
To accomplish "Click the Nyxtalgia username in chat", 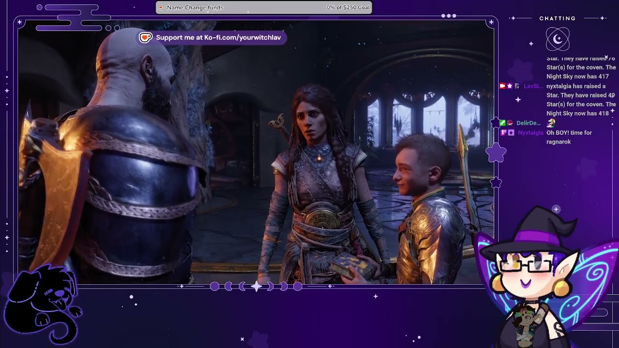I will pyautogui.click(x=531, y=132).
